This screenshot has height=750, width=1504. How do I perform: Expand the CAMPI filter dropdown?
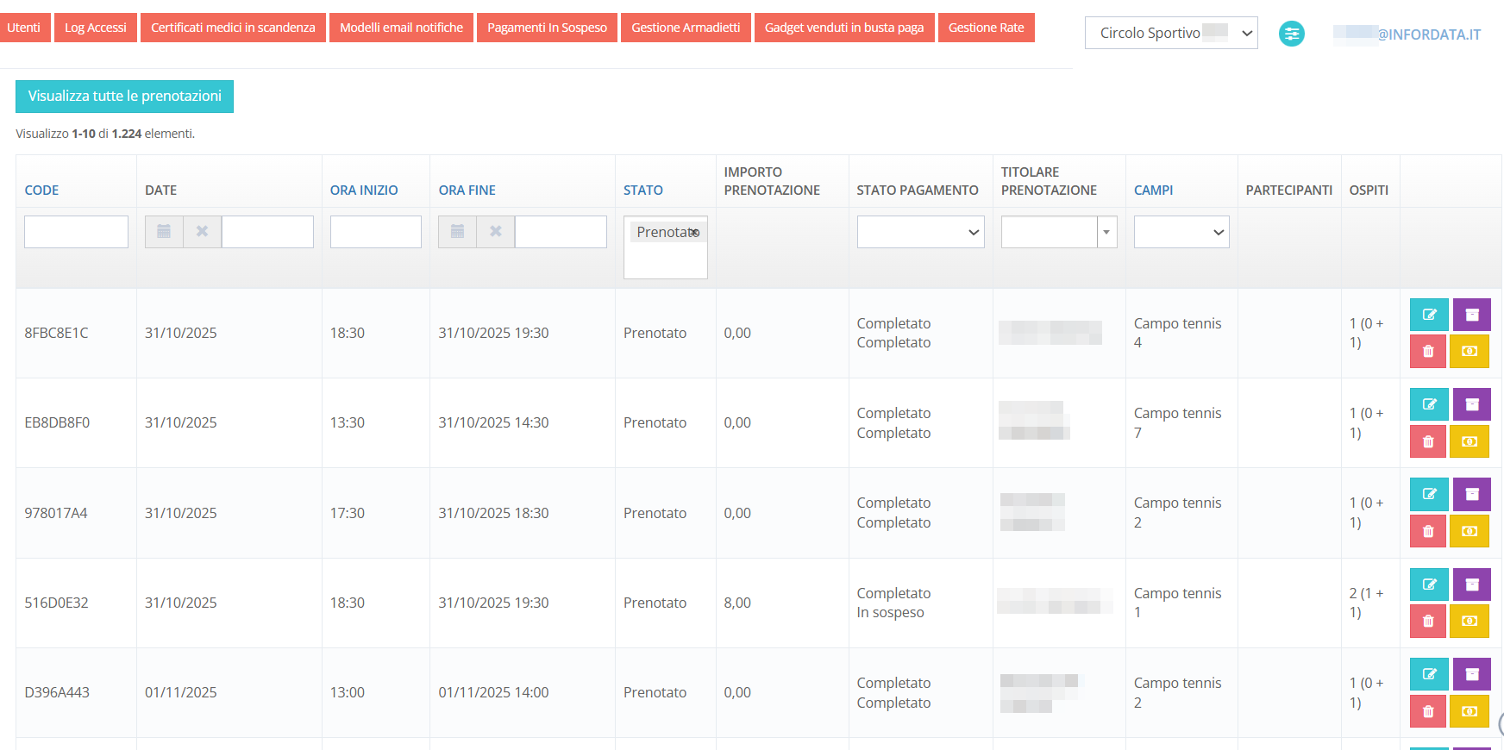(x=1181, y=232)
